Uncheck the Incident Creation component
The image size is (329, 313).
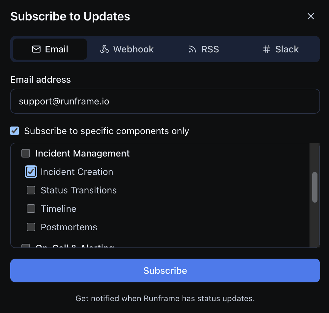tap(31, 172)
